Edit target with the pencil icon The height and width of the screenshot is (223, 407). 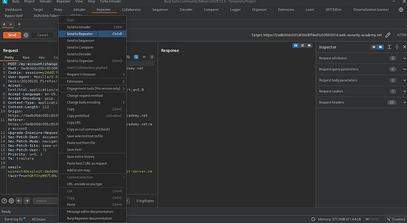click(388, 35)
